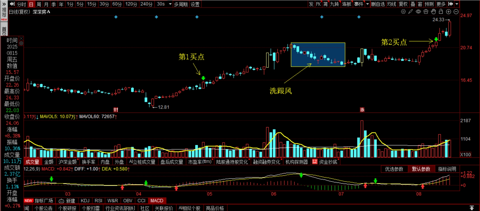Click the 财 marker on the timeline

tap(115, 109)
